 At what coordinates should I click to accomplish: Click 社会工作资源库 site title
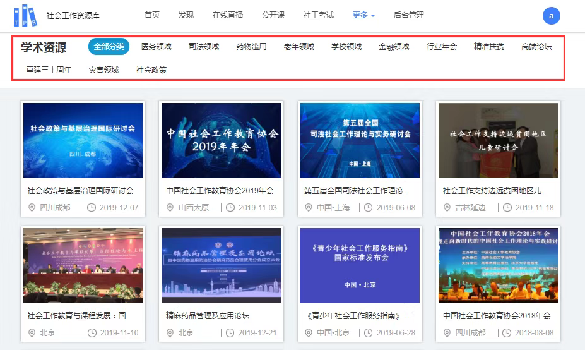point(73,16)
